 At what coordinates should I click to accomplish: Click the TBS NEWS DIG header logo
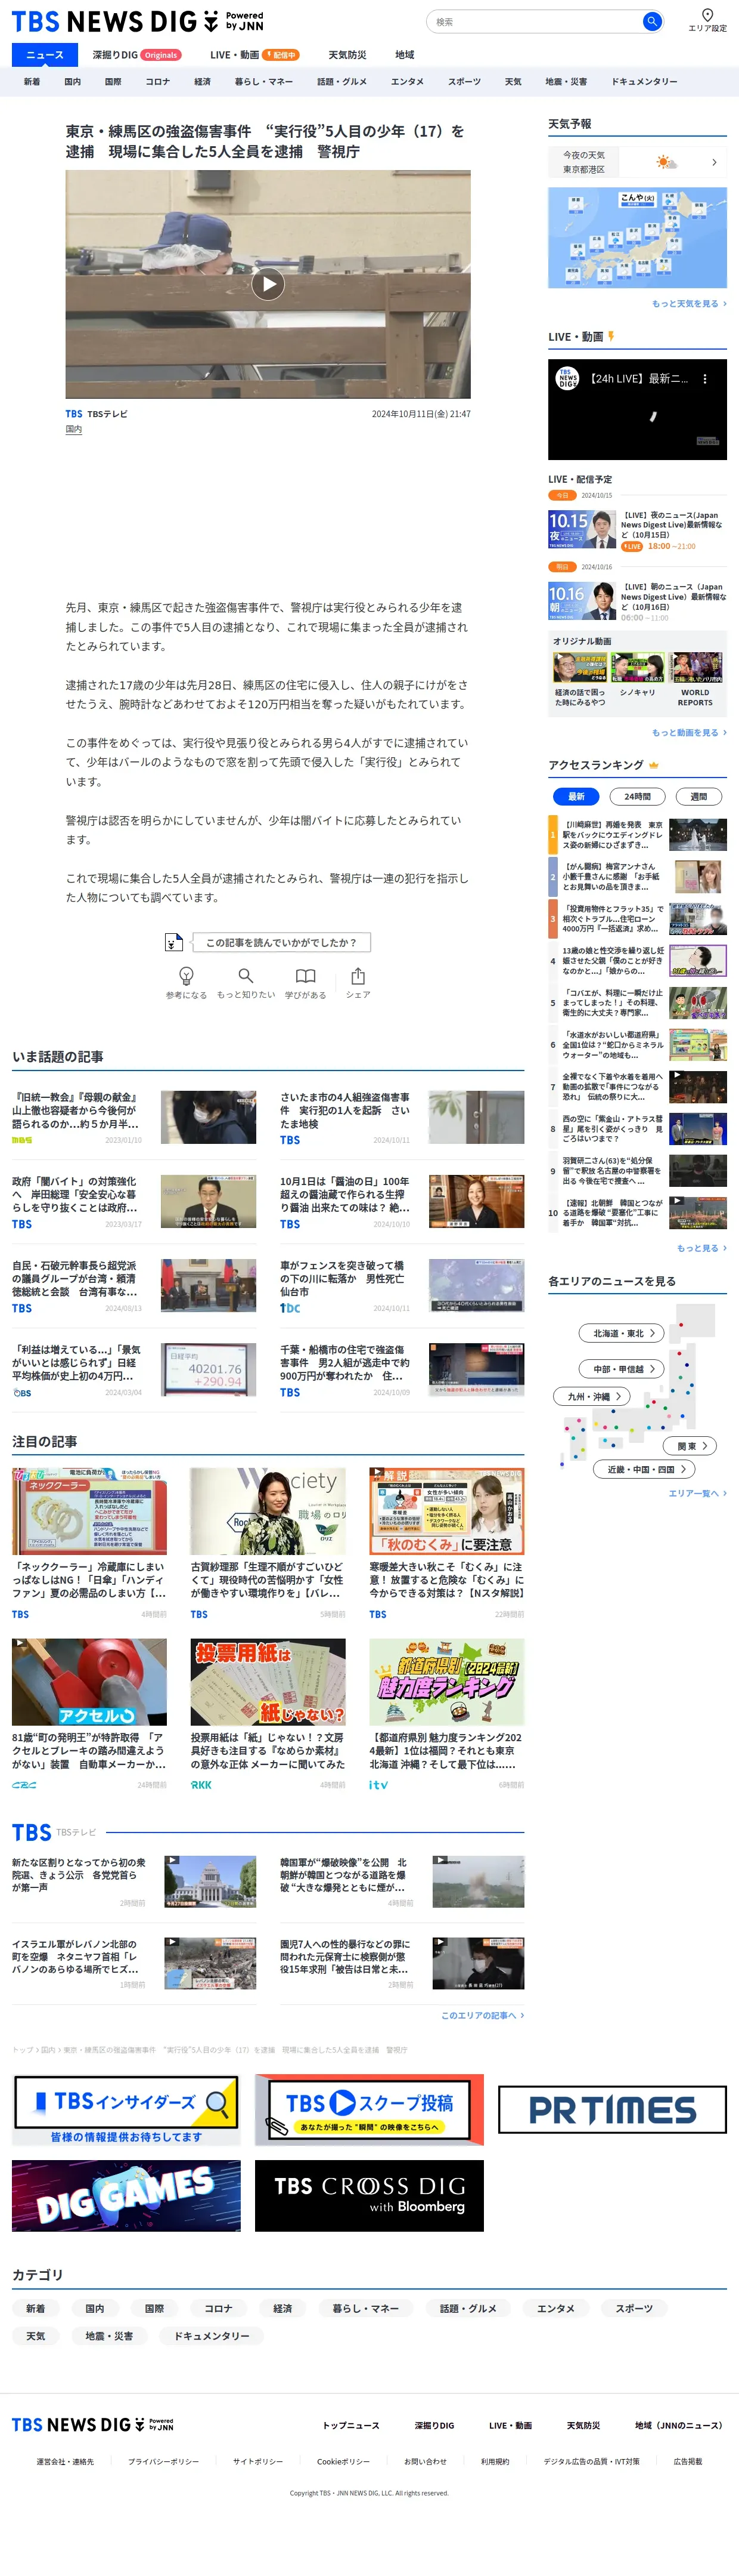[138, 21]
